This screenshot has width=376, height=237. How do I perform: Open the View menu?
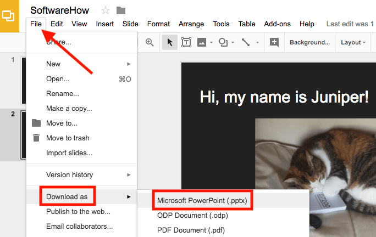[x=79, y=24]
